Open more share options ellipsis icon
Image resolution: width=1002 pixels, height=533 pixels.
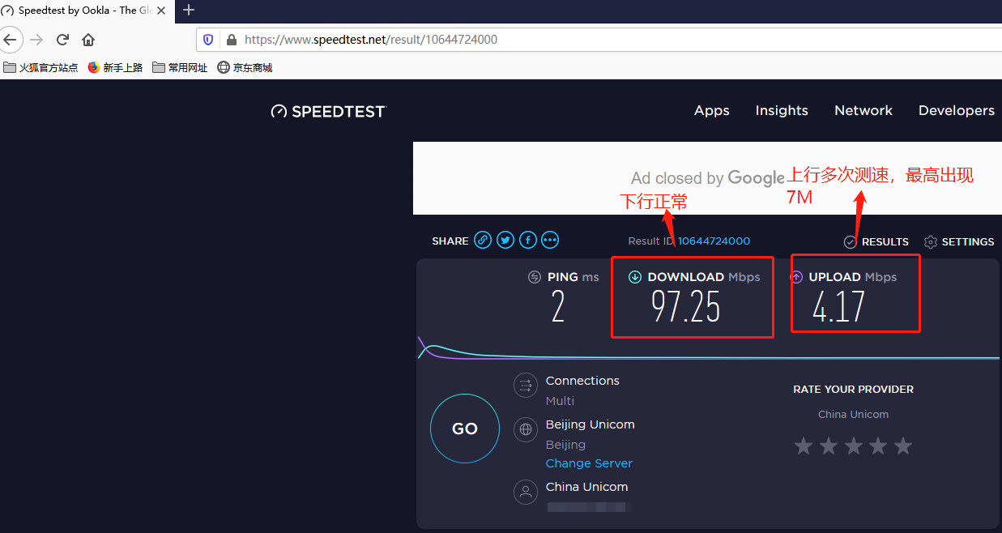[x=550, y=241]
